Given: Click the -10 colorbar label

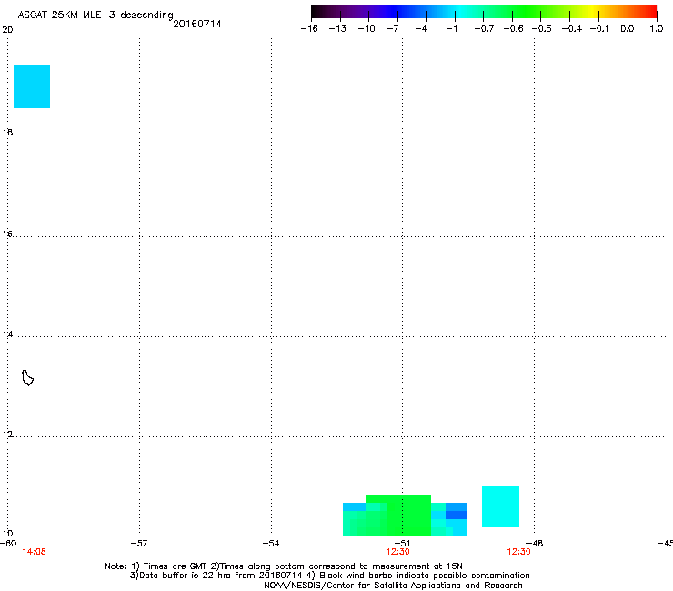Looking at the screenshot, I should (x=367, y=29).
